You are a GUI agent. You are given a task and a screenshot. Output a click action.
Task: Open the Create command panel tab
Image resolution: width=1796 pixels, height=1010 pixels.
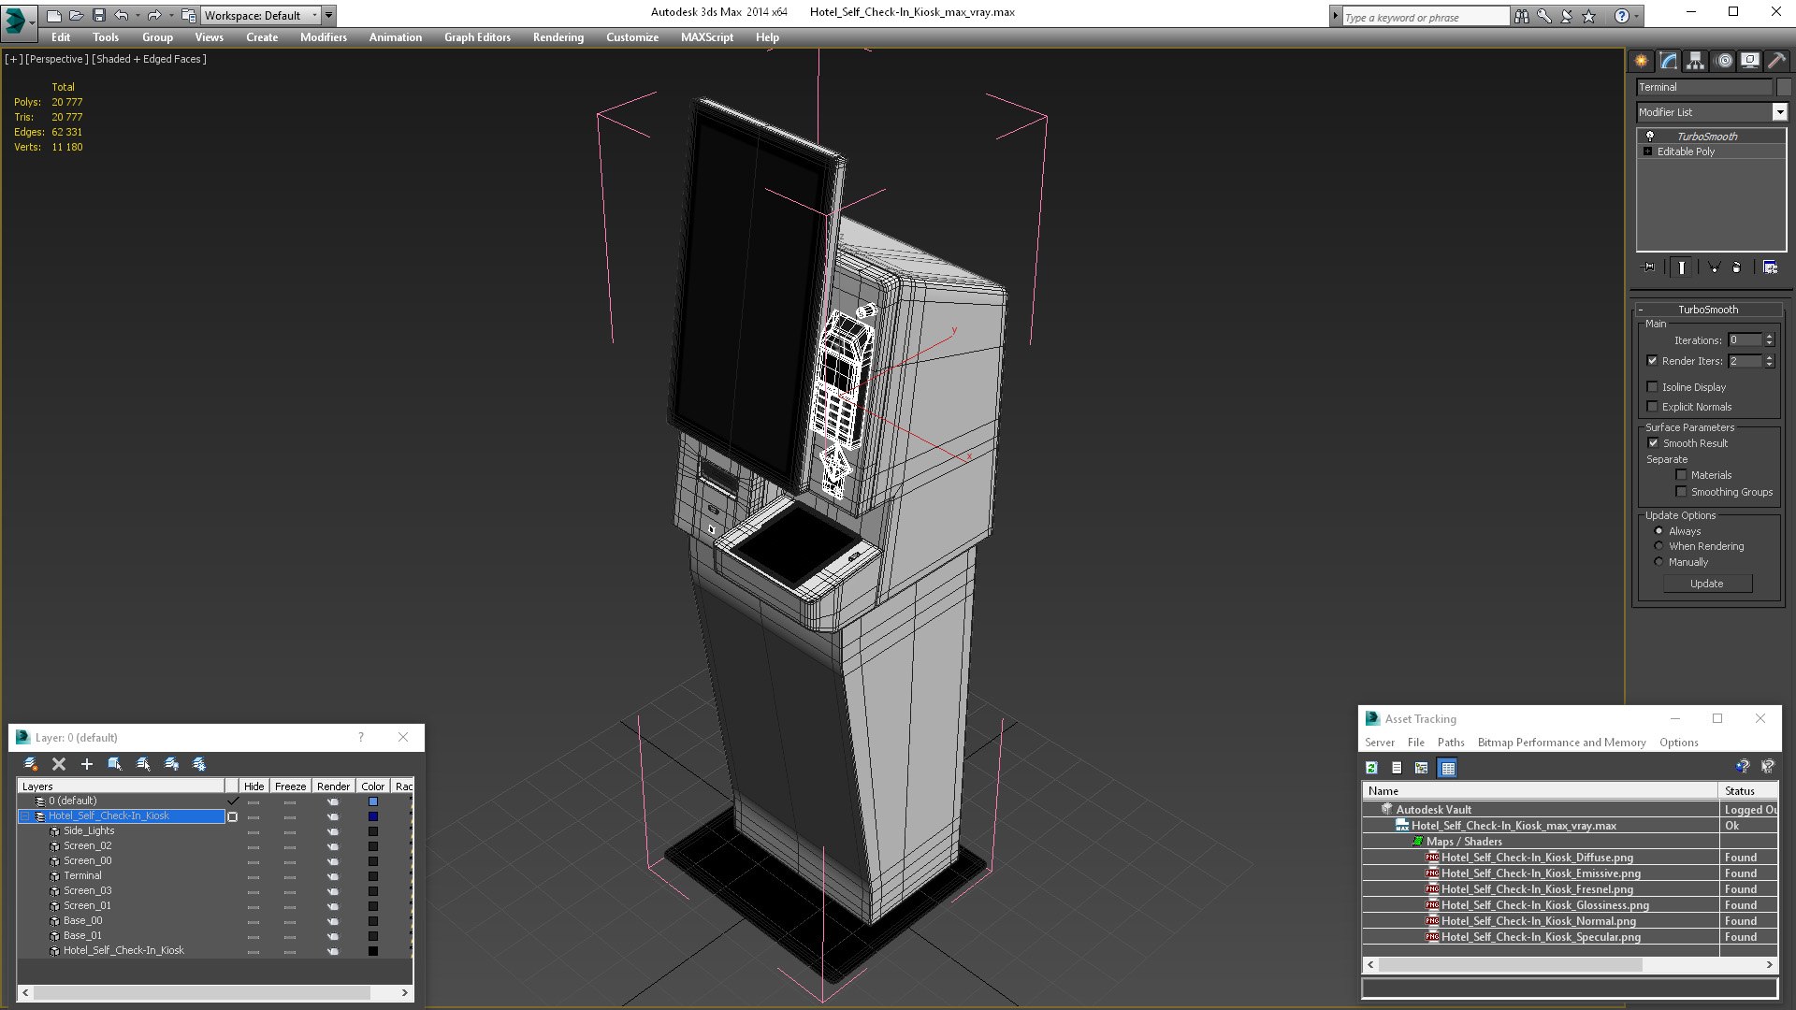1642,61
